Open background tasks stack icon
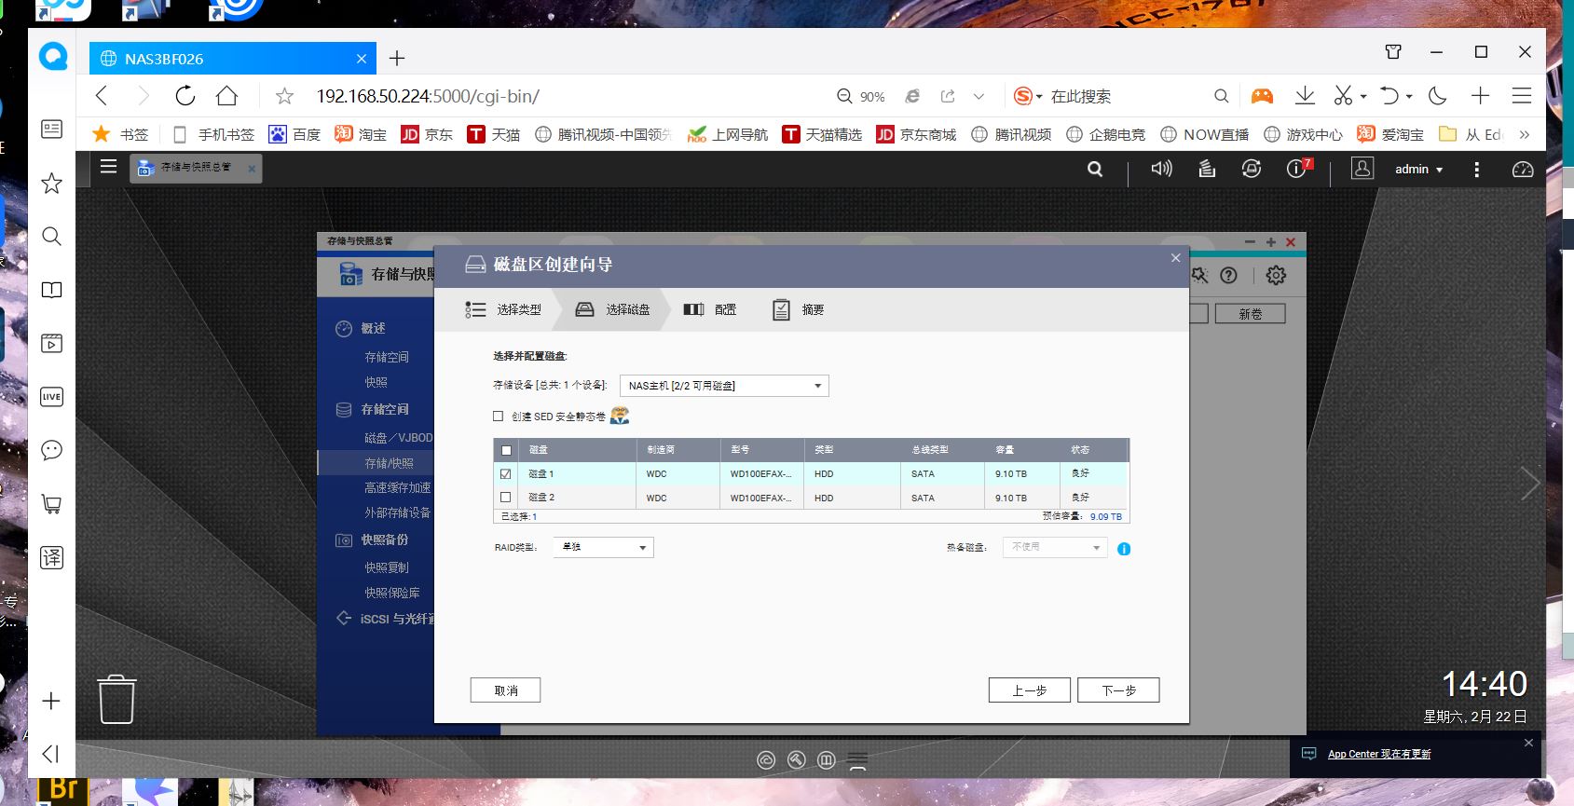1574x806 pixels. 1207,169
